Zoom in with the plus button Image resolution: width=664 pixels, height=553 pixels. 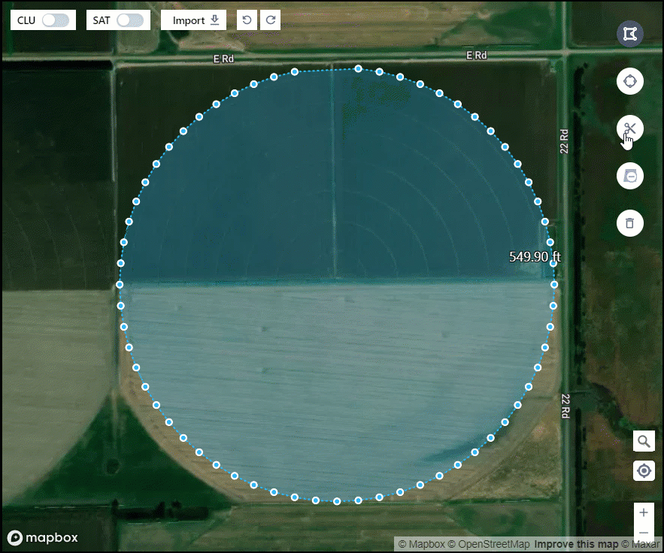644,512
